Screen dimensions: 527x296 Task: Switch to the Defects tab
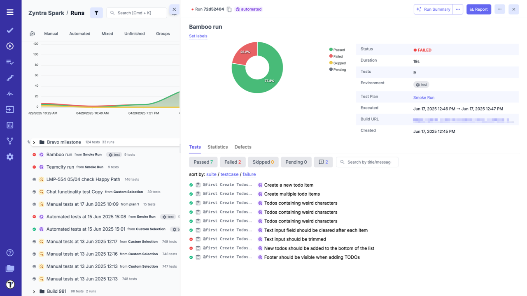tap(243, 147)
